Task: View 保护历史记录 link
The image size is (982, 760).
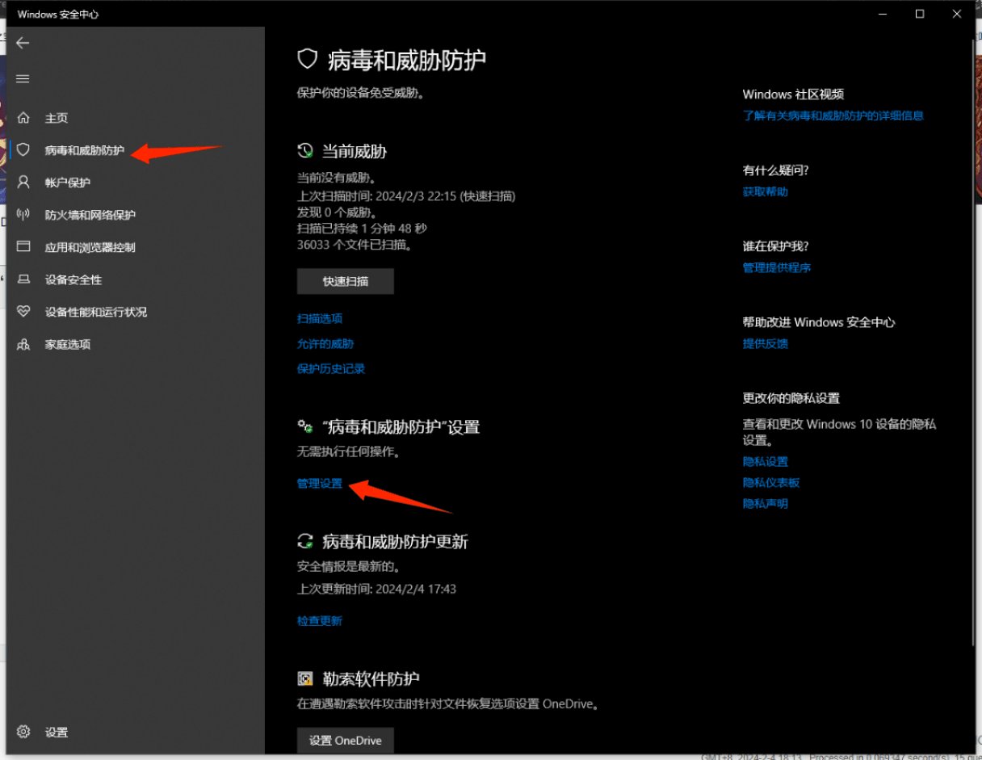Action: coord(331,368)
